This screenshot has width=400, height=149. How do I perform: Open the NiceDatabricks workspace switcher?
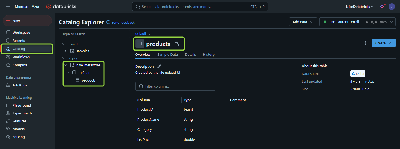359,7
